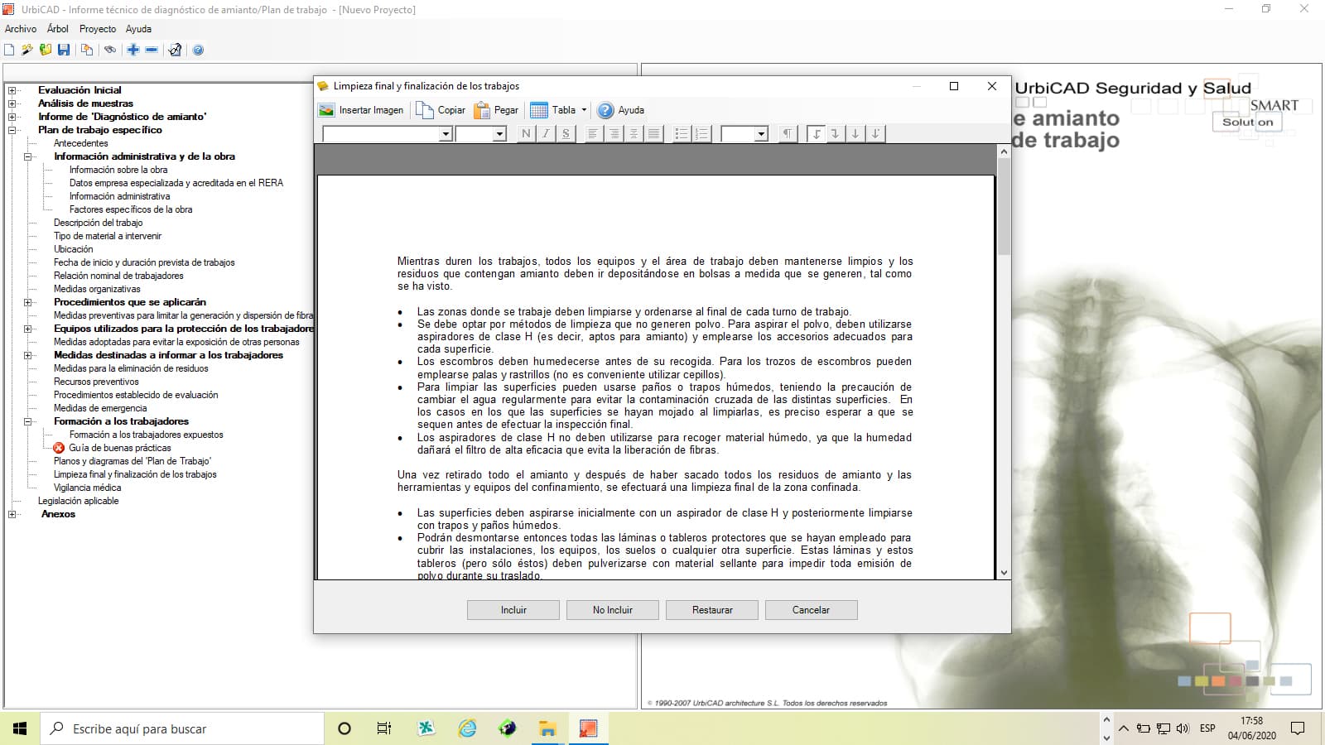This screenshot has width=1325, height=745.
Task: Select Antecedentes in the tree
Action: click(81, 143)
